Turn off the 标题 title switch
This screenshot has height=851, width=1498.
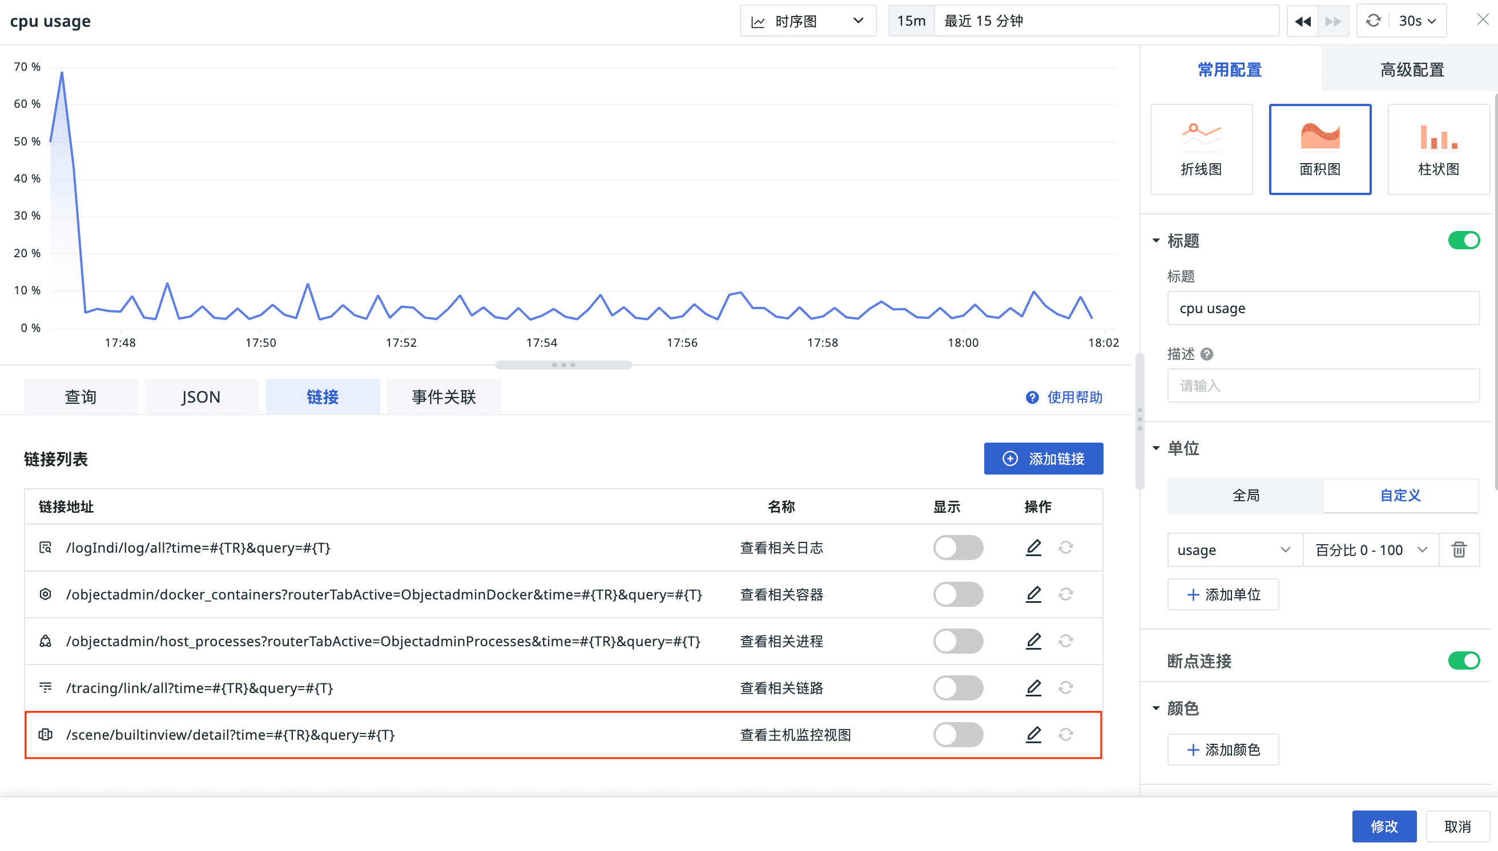tap(1464, 240)
